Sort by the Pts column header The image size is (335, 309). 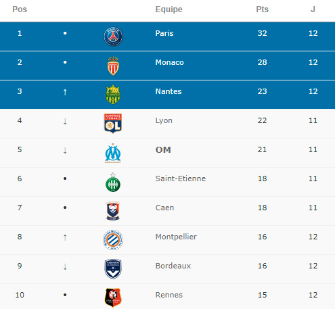[x=262, y=9]
